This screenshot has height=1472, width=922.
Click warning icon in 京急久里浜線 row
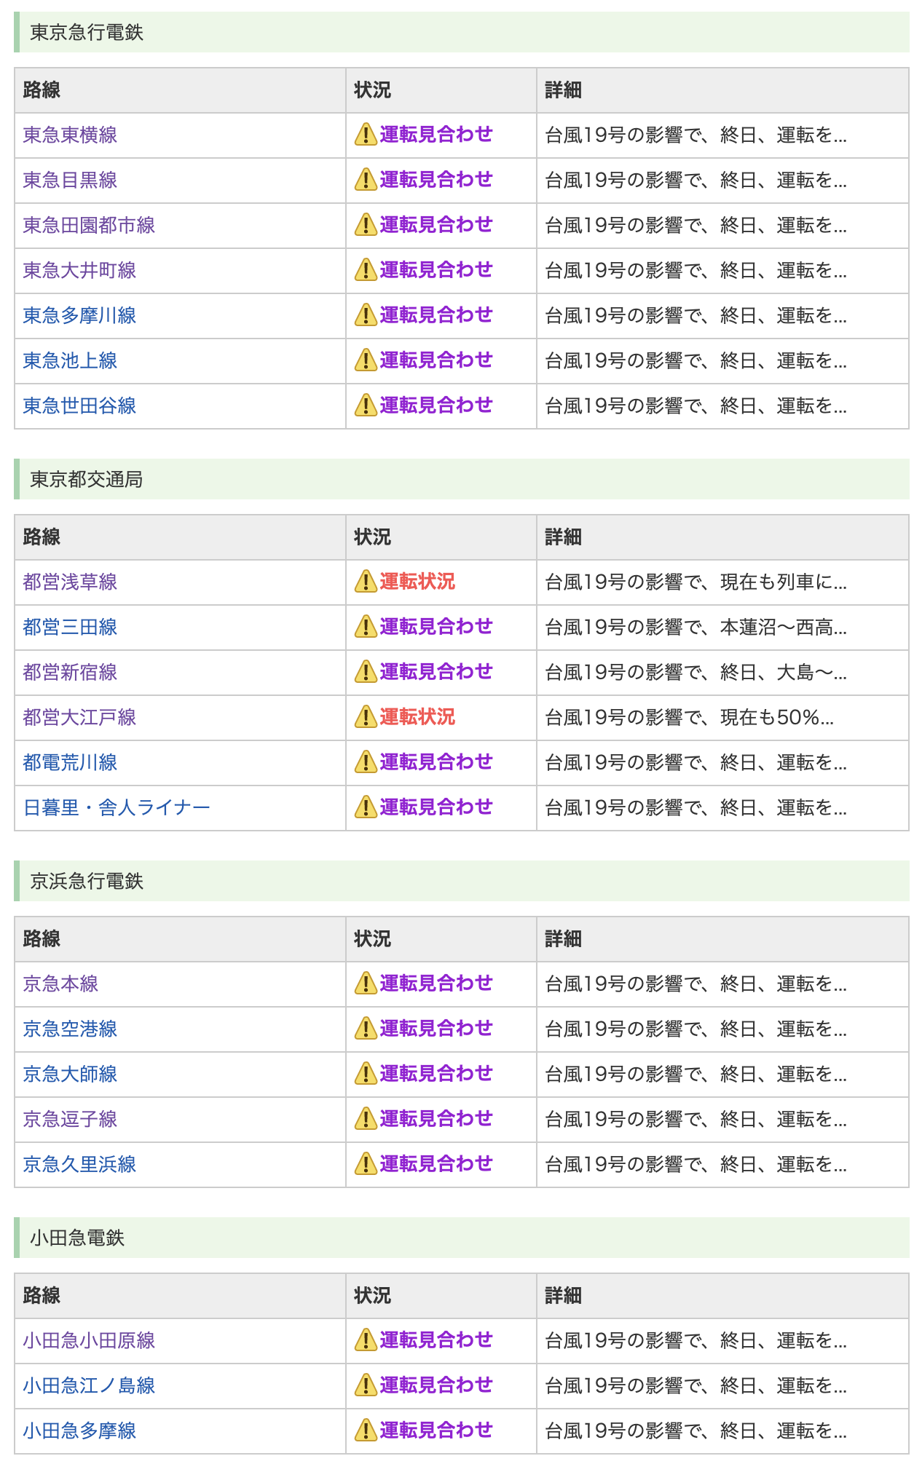coord(366,1164)
